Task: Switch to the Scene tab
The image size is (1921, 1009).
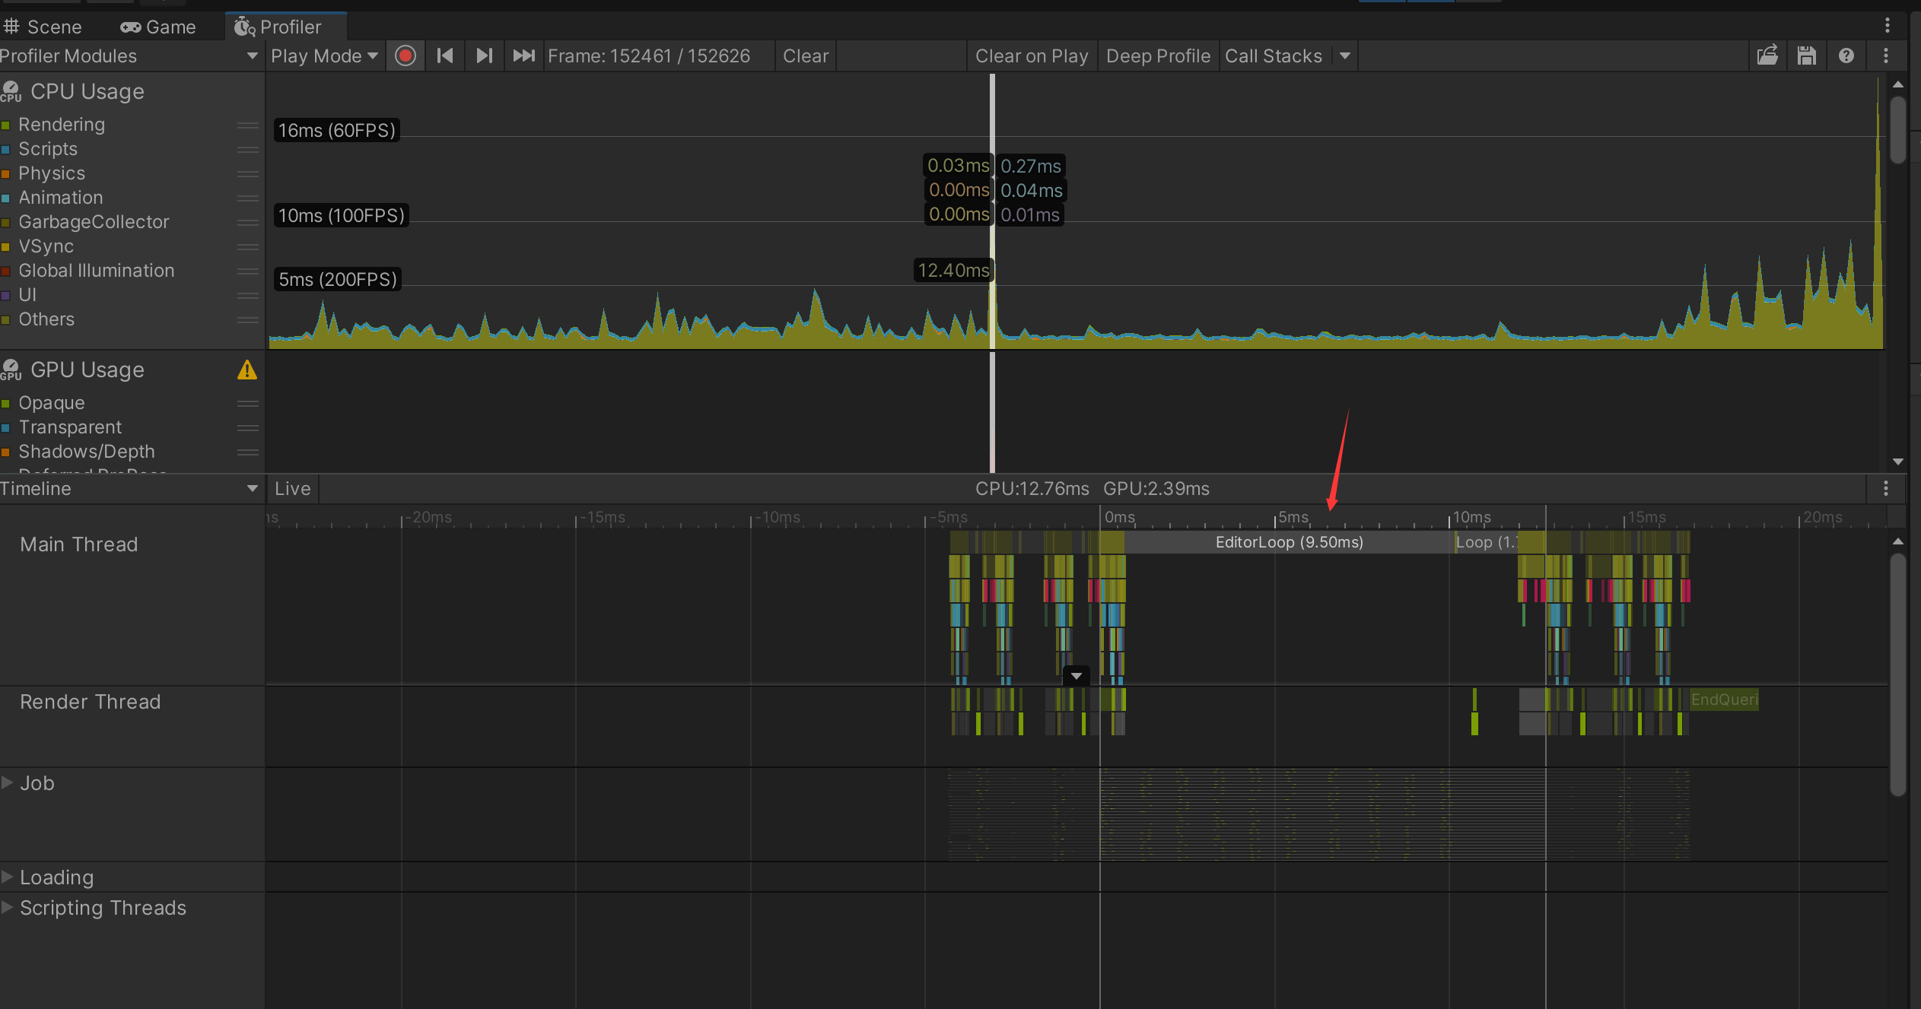Action: [x=44, y=27]
